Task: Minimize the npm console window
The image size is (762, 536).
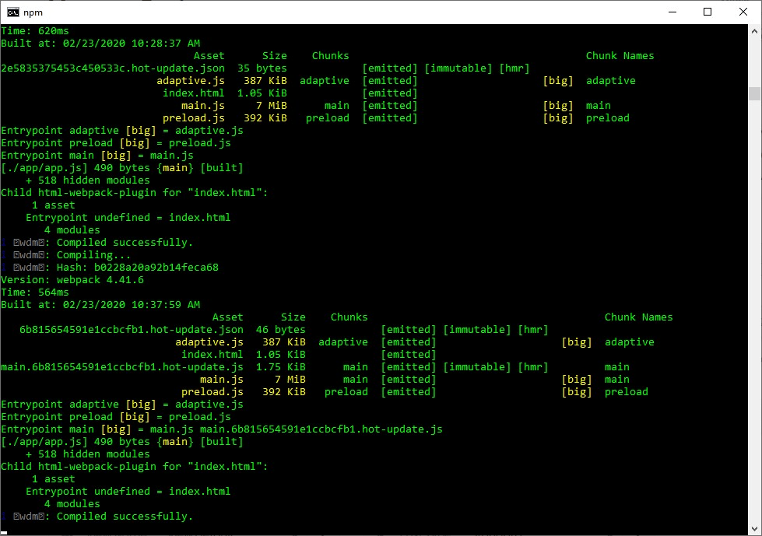Action: [672, 12]
